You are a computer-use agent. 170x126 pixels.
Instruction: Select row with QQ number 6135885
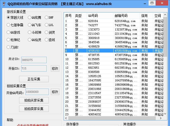[114, 59]
